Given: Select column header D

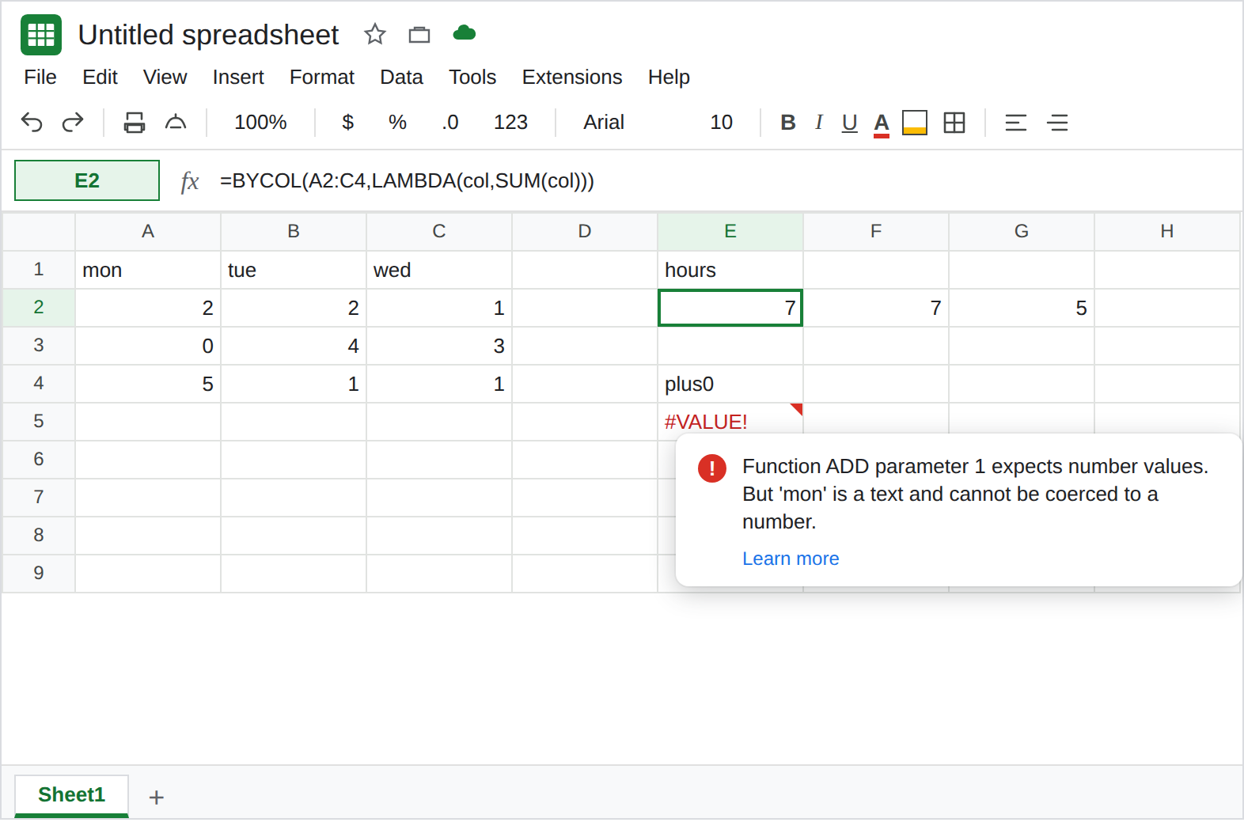Looking at the screenshot, I should 585,231.
